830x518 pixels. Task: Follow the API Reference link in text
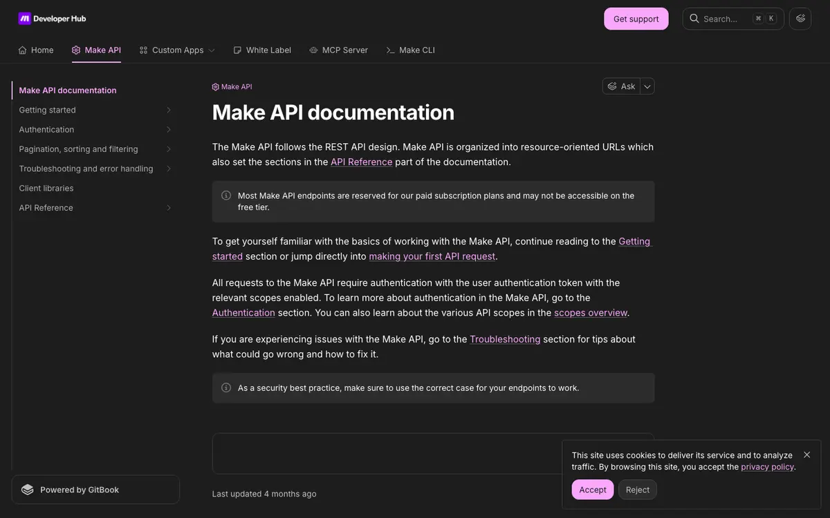click(x=361, y=162)
